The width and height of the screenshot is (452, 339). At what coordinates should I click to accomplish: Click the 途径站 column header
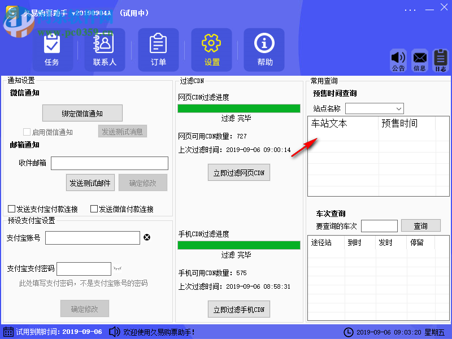[326, 242]
